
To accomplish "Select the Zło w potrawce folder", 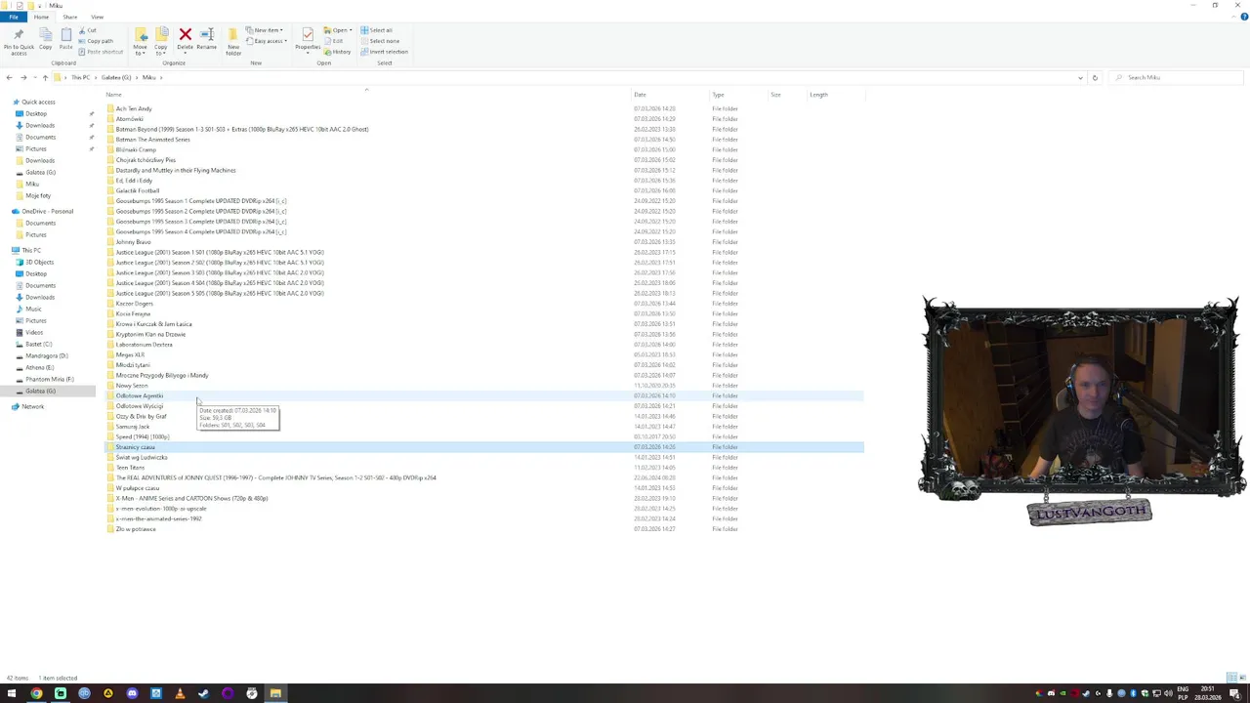I will [x=135, y=529].
